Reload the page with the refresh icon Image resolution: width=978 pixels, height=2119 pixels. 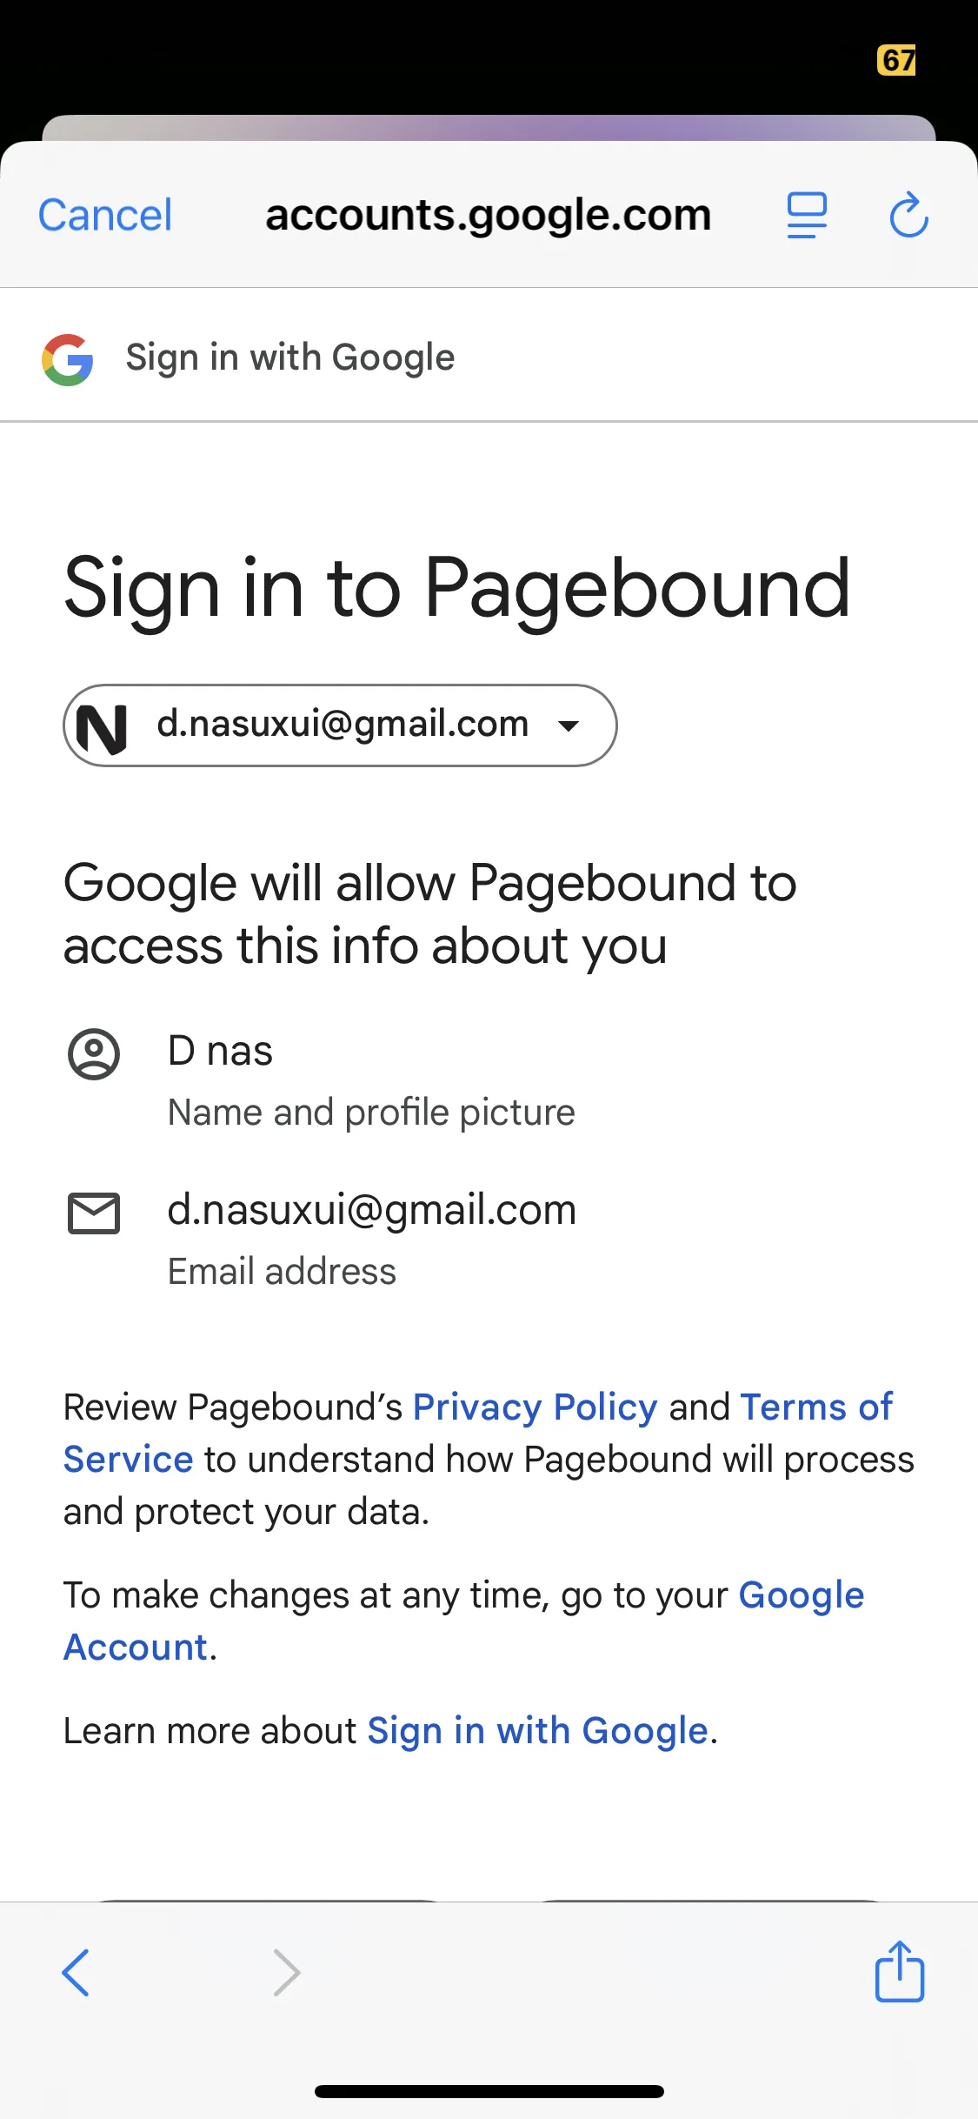908,215
